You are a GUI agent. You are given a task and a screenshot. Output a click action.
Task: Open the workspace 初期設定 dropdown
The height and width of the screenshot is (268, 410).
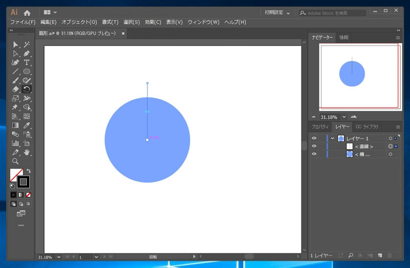pos(277,12)
